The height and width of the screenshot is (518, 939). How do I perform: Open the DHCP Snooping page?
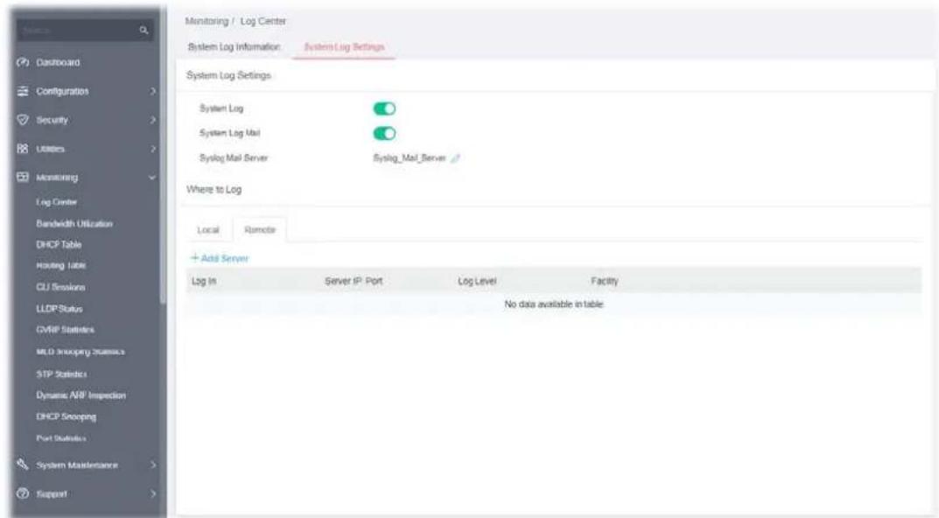66,416
